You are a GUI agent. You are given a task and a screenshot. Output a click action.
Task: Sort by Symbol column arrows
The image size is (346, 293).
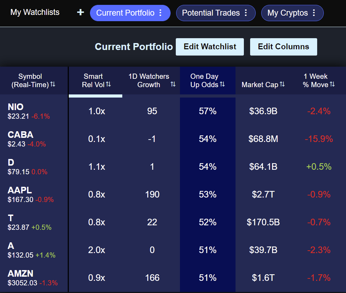click(x=53, y=84)
